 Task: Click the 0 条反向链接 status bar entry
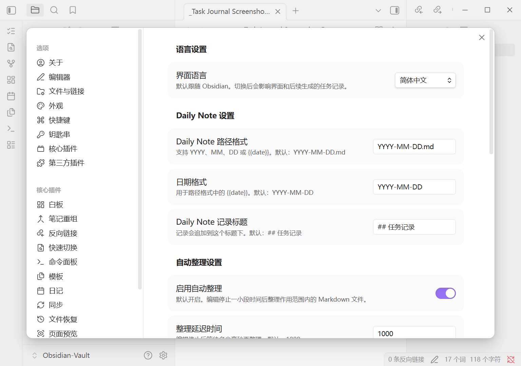pyautogui.click(x=406, y=360)
